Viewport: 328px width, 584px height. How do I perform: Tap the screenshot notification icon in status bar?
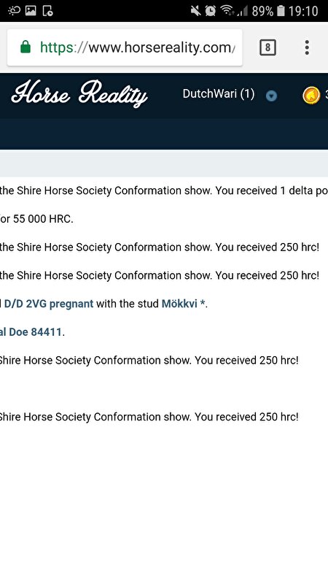[48, 11]
